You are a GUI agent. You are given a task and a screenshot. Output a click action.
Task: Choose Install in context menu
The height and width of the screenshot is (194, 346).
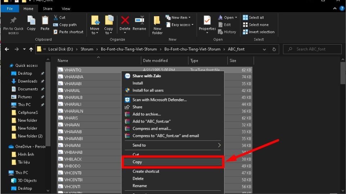(x=173, y=83)
